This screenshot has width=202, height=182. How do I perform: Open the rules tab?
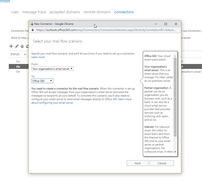[x=15, y=12]
